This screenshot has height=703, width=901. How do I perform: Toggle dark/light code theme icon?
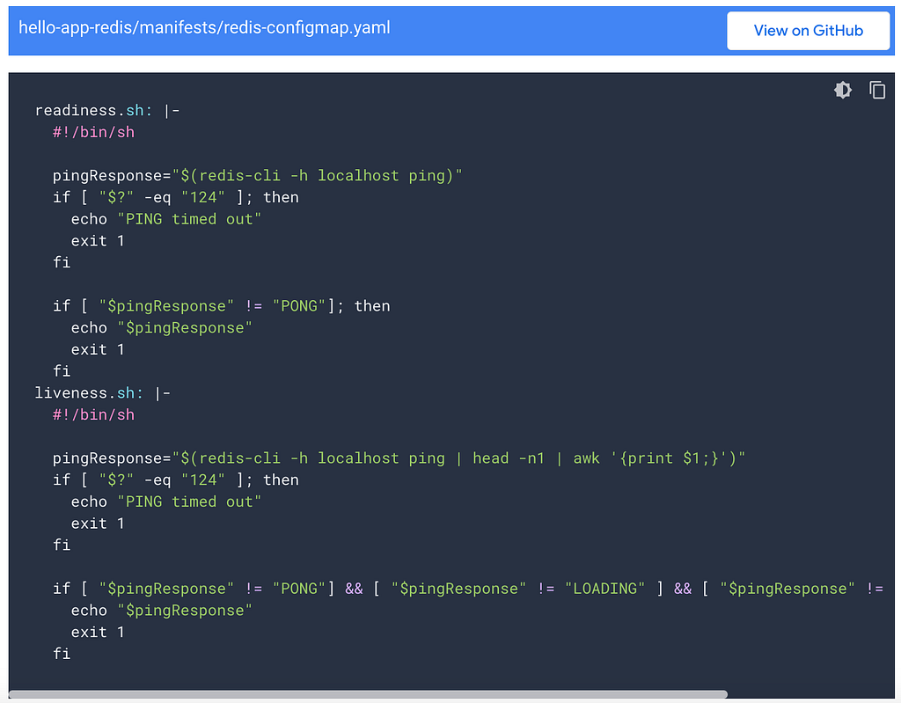[x=842, y=91]
